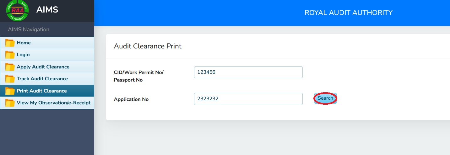The width and height of the screenshot is (450, 155).
Task: Click the AIMS title text
Action: click(x=47, y=10)
